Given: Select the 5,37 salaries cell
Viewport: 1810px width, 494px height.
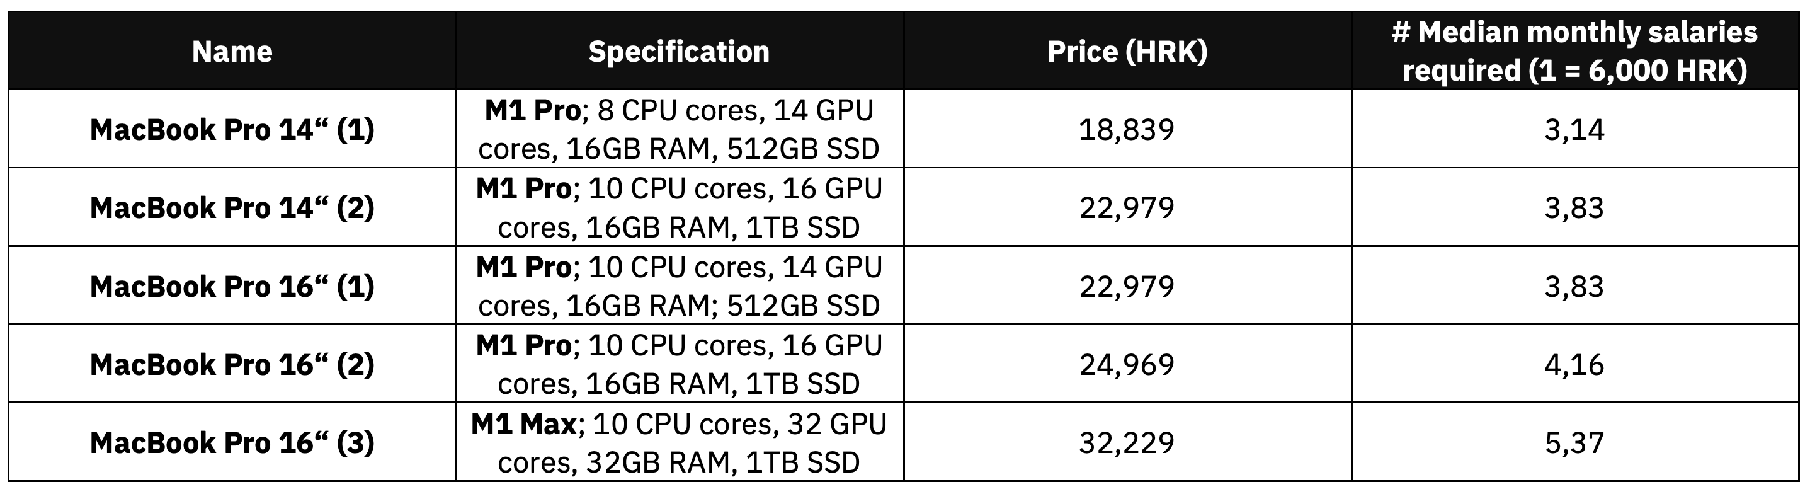Looking at the screenshot, I should (1574, 443).
